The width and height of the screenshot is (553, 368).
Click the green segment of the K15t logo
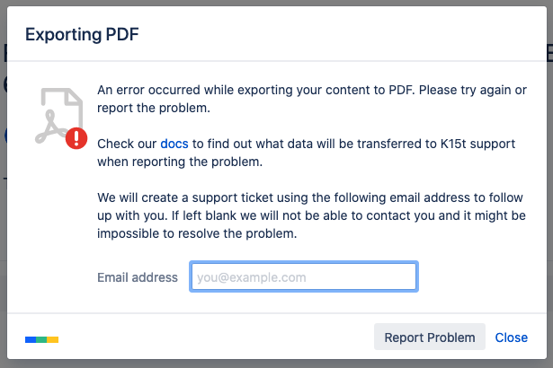pyautogui.click(x=41, y=339)
